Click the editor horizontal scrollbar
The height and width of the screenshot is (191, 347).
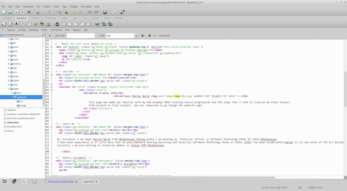[160, 177]
